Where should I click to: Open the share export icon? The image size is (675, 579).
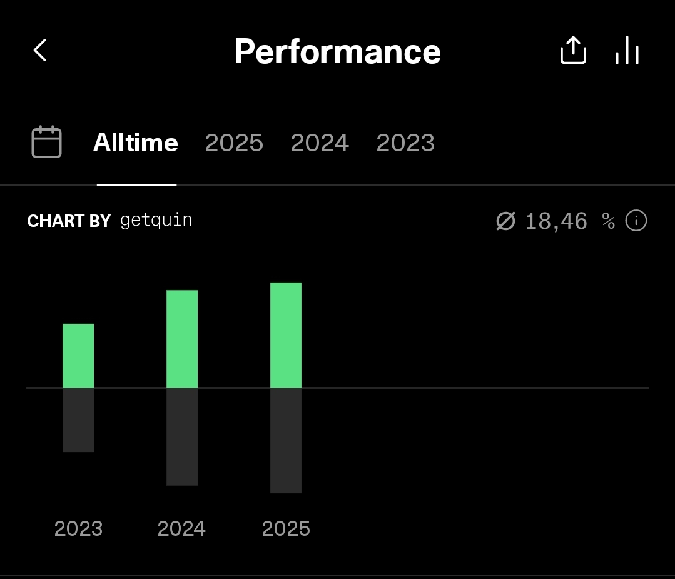572,51
